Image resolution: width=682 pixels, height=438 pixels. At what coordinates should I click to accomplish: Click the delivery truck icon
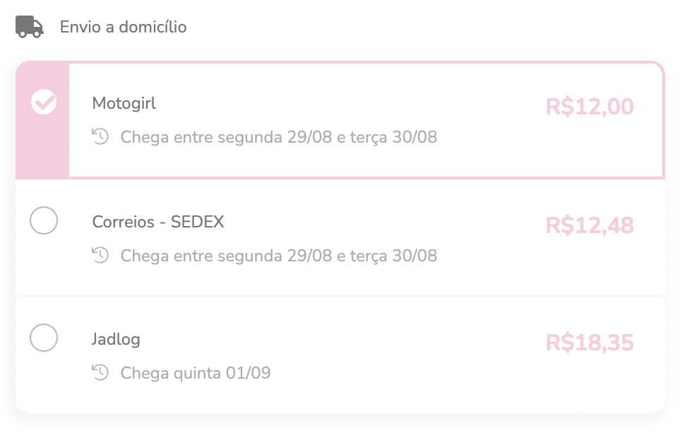30,27
